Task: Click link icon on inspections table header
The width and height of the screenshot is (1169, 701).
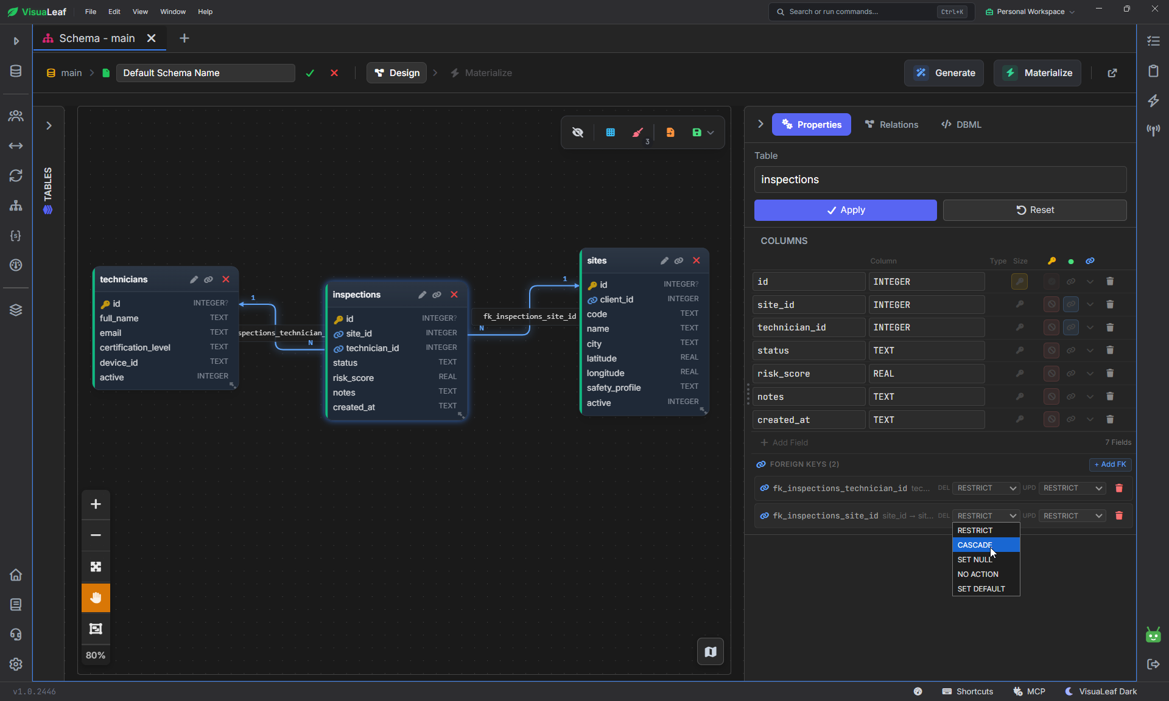Action: [x=437, y=295]
